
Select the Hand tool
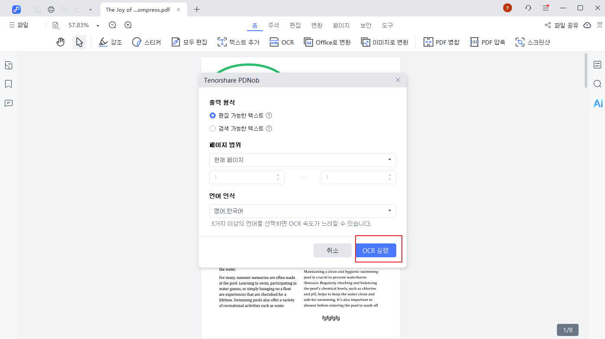click(60, 42)
